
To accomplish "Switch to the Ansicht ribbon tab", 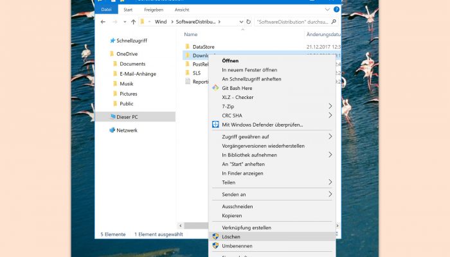I will pyautogui.click(x=182, y=10).
